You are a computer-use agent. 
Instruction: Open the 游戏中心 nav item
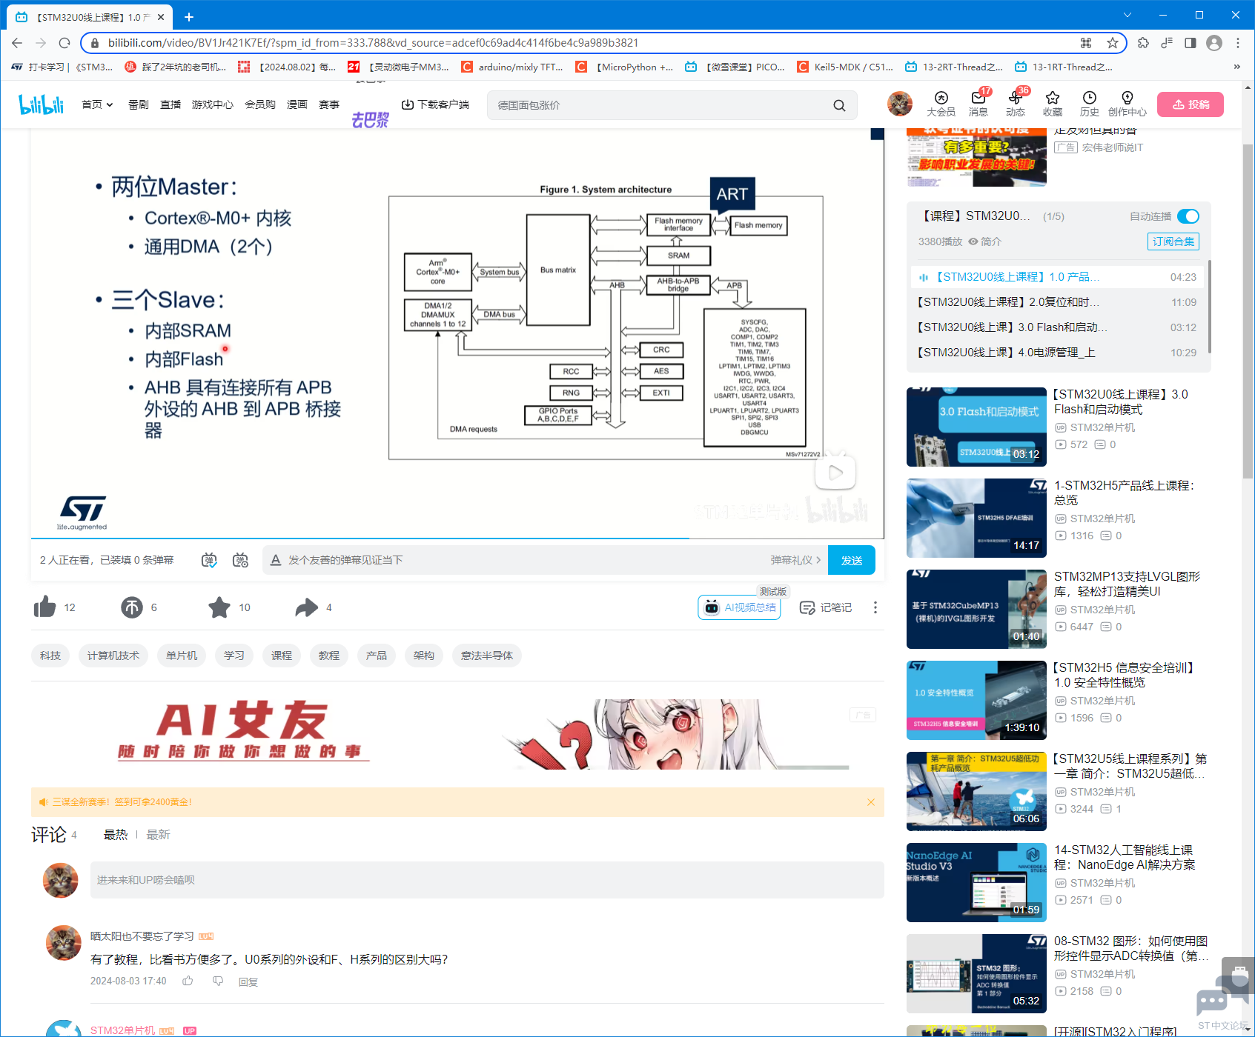213,104
